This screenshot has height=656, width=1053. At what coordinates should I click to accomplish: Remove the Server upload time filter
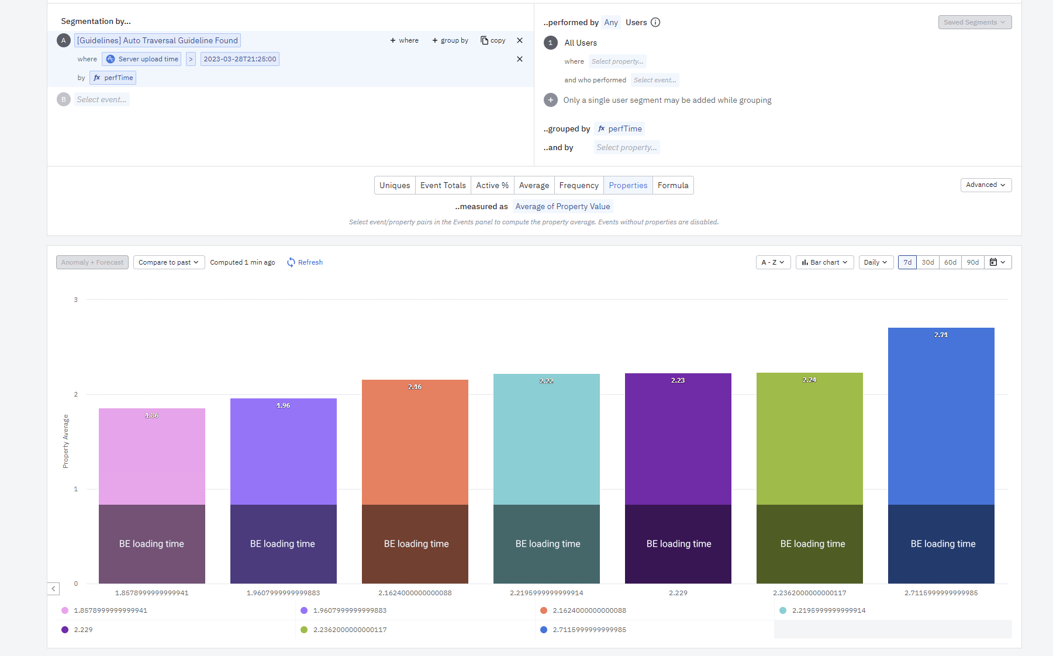pyautogui.click(x=520, y=59)
